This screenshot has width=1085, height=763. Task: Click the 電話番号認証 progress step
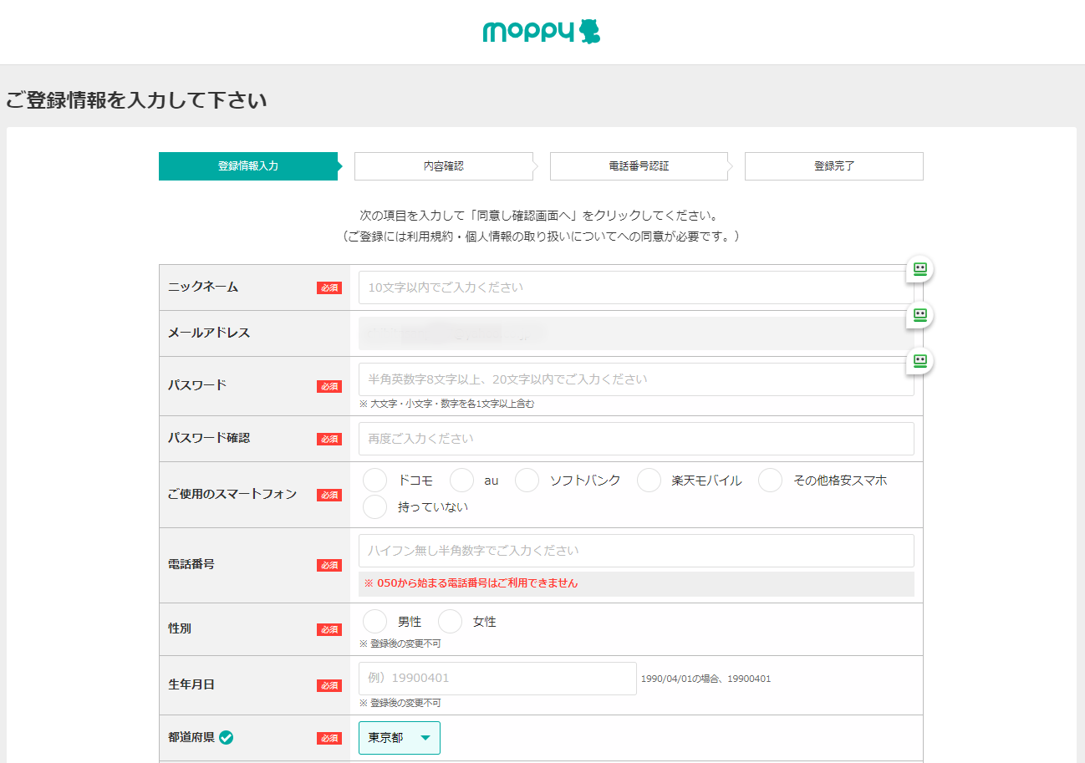click(639, 165)
